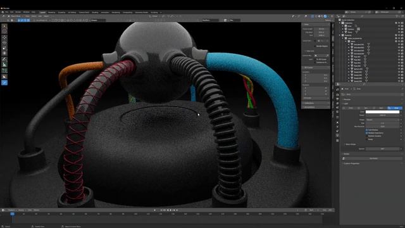The height and width of the screenshot is (228, 405).
Task: Open the File menu
Action: (x=6, y=12)
